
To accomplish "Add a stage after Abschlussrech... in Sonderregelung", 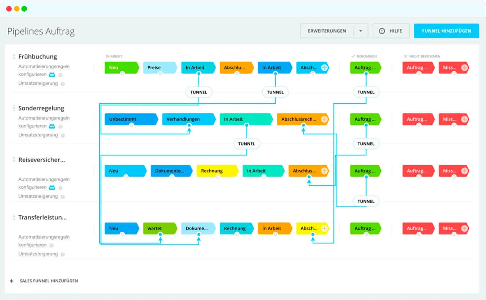I will (x=324, y=119).
